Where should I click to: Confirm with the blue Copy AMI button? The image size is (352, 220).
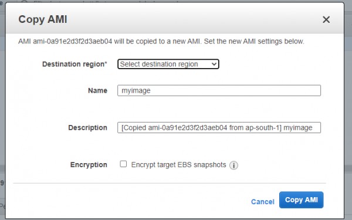click(302, 200)
